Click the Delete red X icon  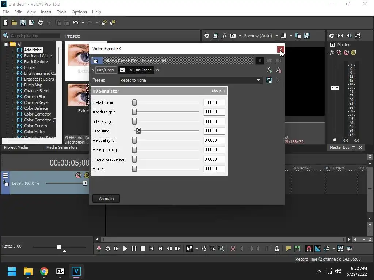click(x=233, y=249)
